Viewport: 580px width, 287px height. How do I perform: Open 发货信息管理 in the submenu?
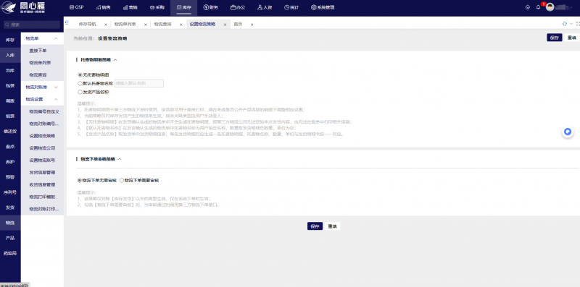coord(43,172)
